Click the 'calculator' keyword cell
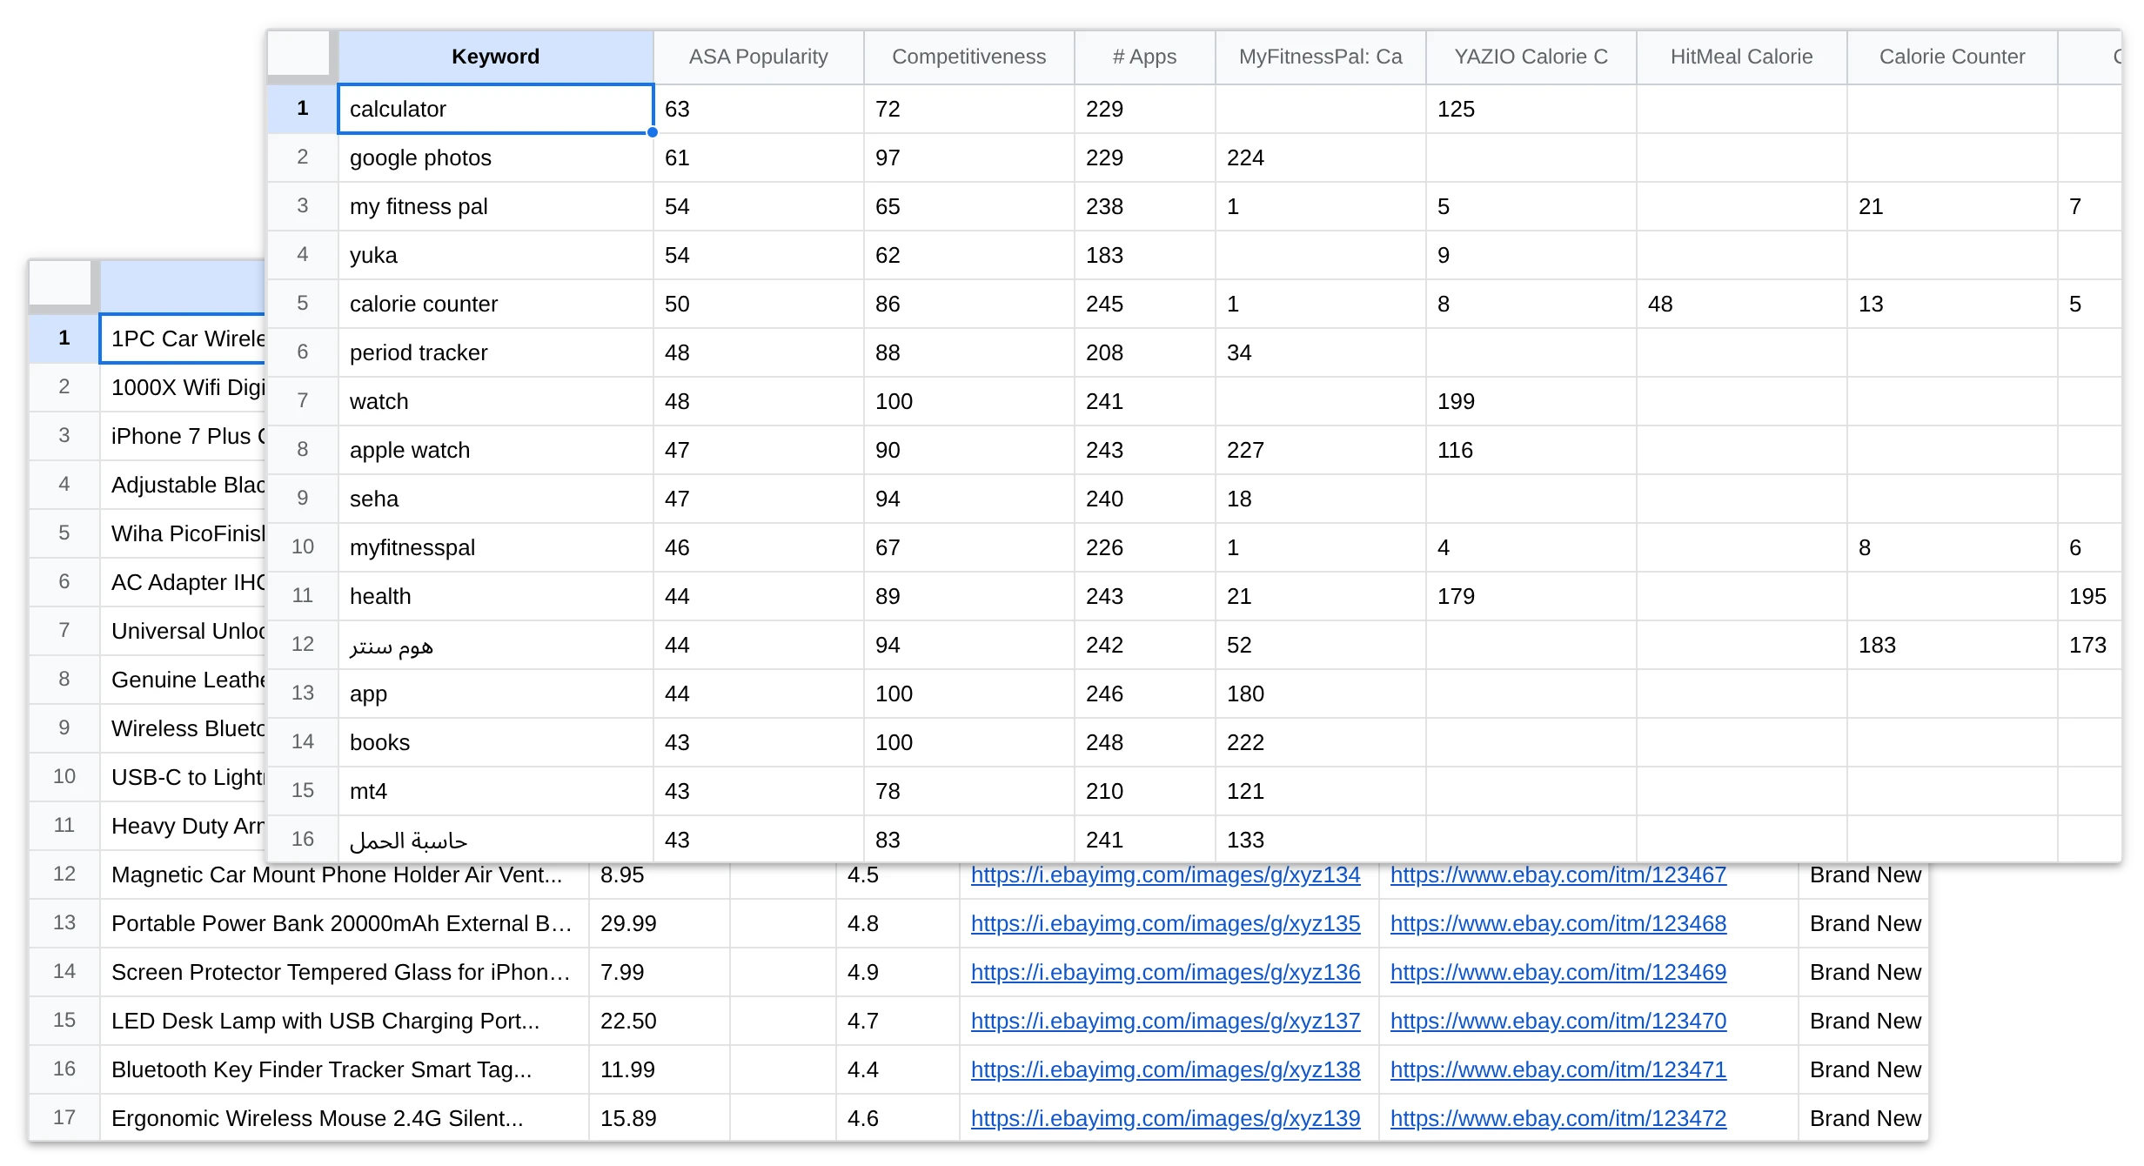The width and height of the screenshot is (2144, 1166). click(495, 109)
